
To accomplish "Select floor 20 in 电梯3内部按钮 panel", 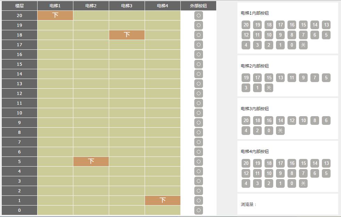I will click(x=246, y=120).
